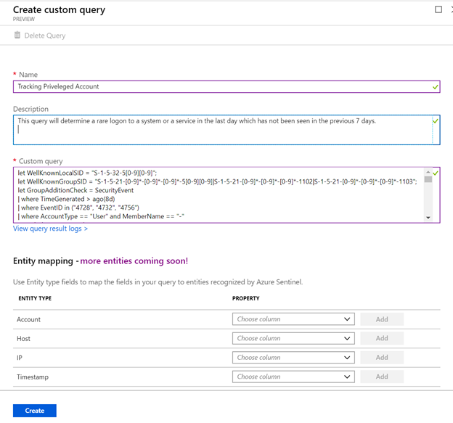Screen dimensions: 453x423
Task: Click the Name field validation checkmark
Action: pyautogui.click(x=435, y=86)
